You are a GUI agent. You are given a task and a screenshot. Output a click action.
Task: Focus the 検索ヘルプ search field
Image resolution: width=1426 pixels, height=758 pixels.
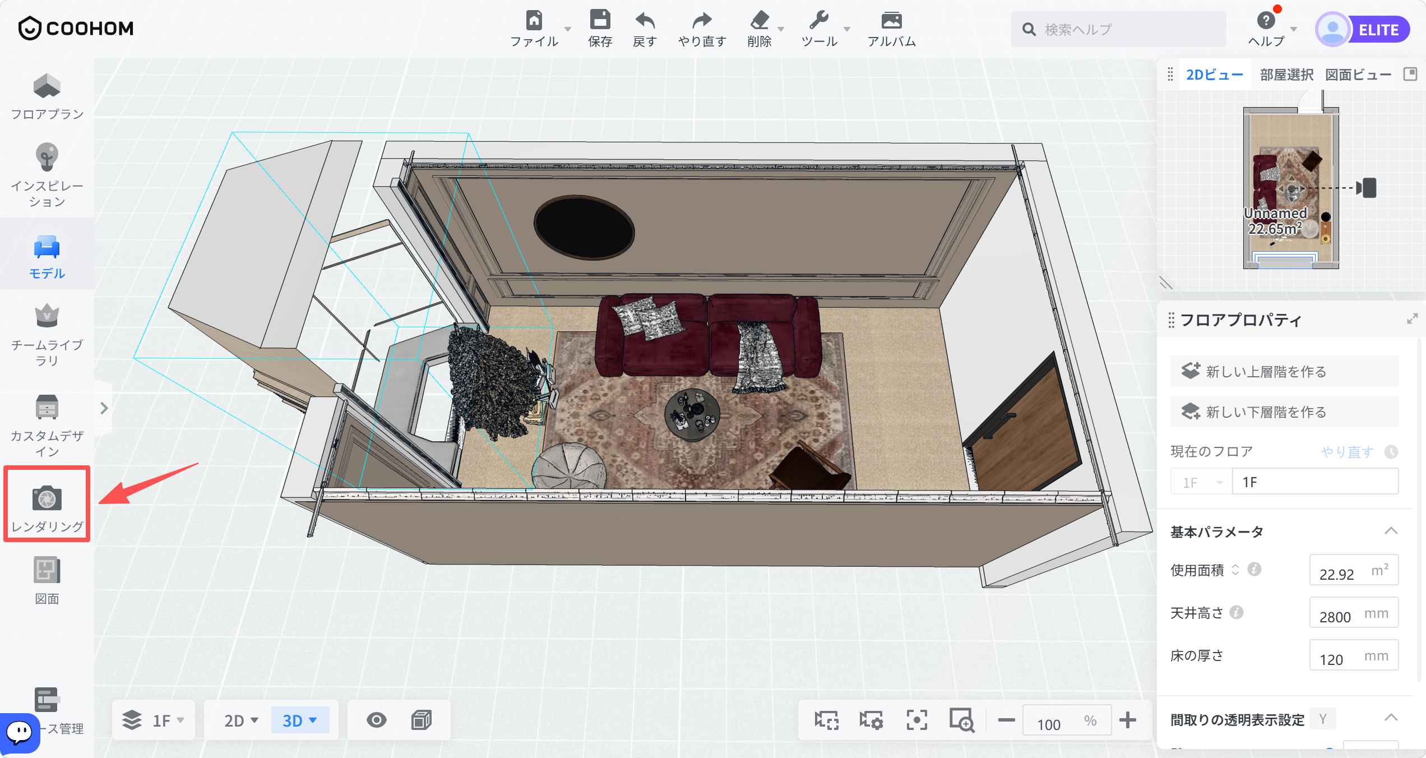pyautogui.click(x=1119, y=29)
